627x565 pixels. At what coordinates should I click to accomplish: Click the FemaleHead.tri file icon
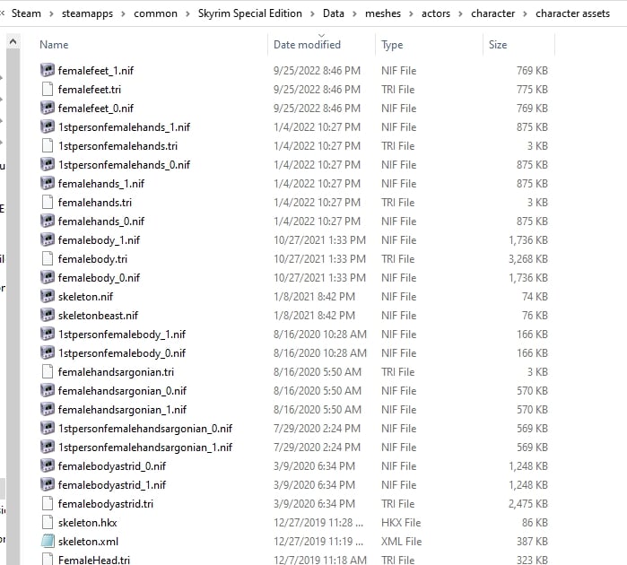[x=48, y=559]
